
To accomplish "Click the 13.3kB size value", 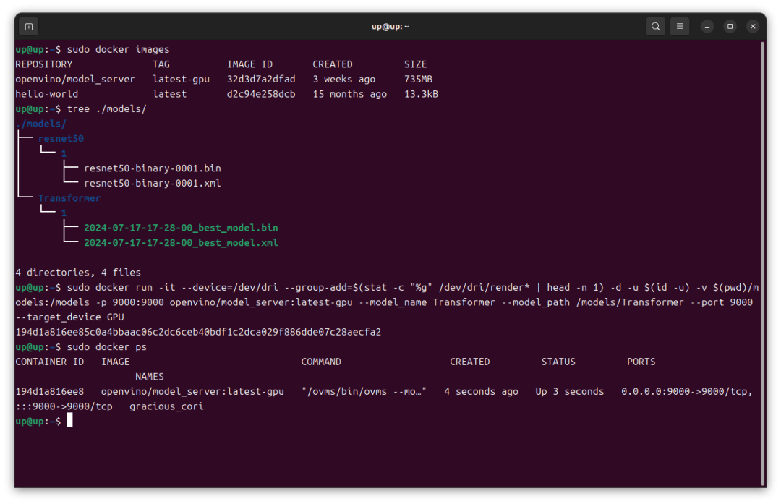I will (x=421, y=93).
